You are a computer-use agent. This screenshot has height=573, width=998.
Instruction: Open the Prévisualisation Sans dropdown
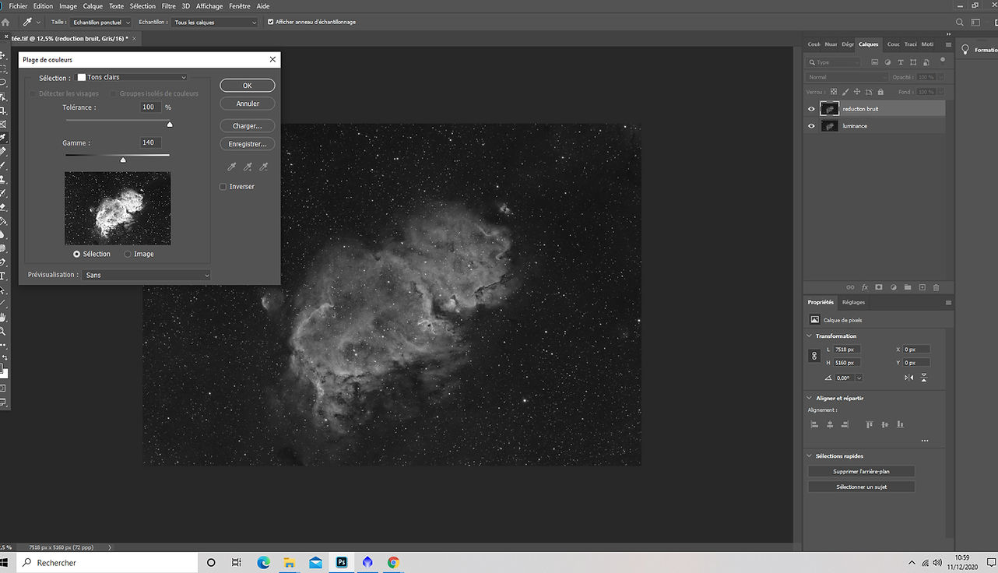(146, 275)
